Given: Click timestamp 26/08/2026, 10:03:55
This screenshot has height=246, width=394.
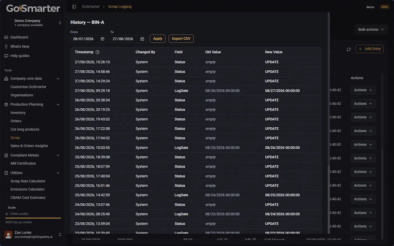Looking at the screenshot, I should point(92,148).
